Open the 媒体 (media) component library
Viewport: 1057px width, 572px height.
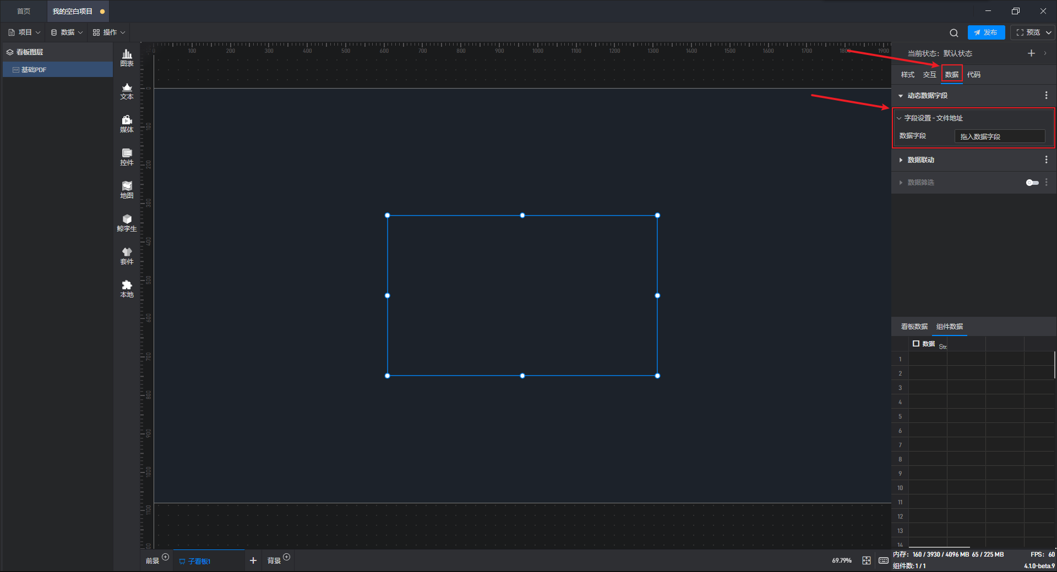tap(127, 124)
